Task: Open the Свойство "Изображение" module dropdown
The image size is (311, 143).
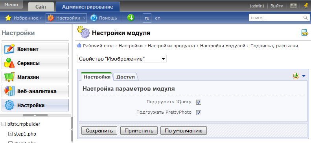Action: tap(122, 59)
